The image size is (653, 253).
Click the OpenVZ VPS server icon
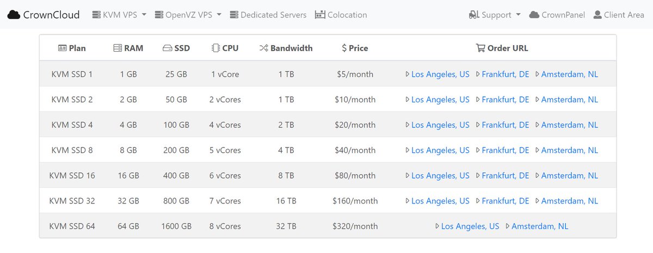(159, 15)
